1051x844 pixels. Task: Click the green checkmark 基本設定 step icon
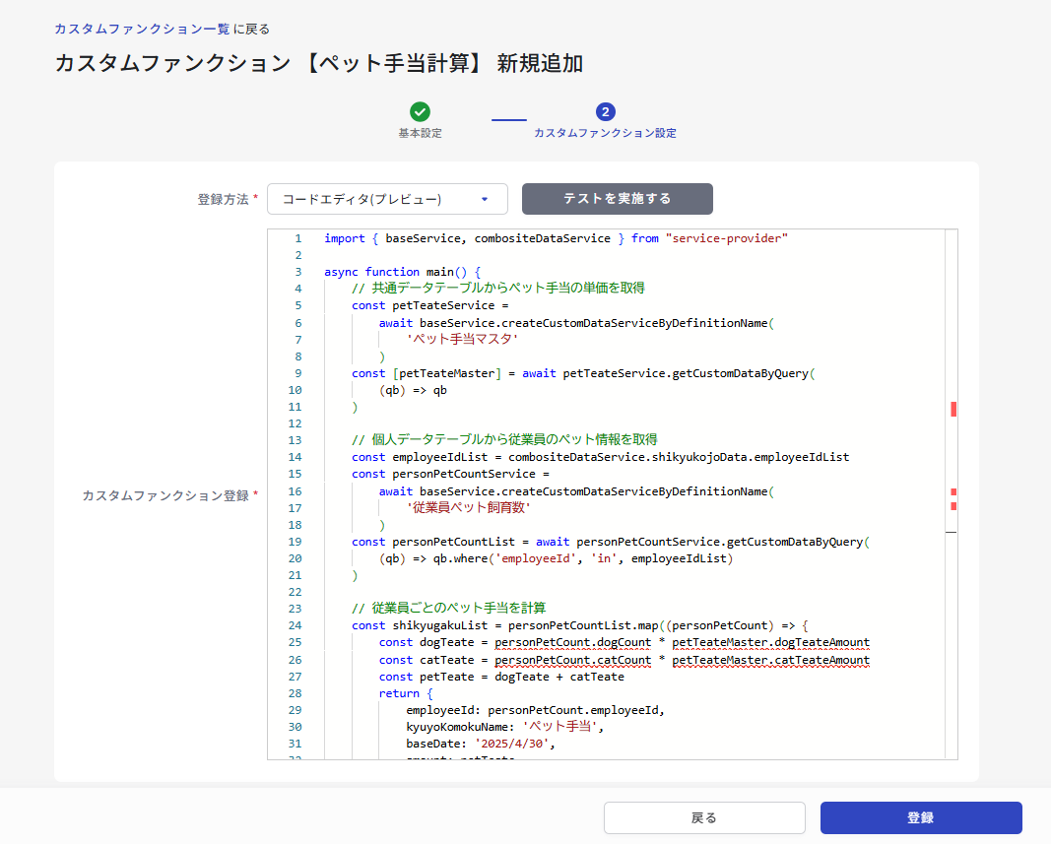421,111
